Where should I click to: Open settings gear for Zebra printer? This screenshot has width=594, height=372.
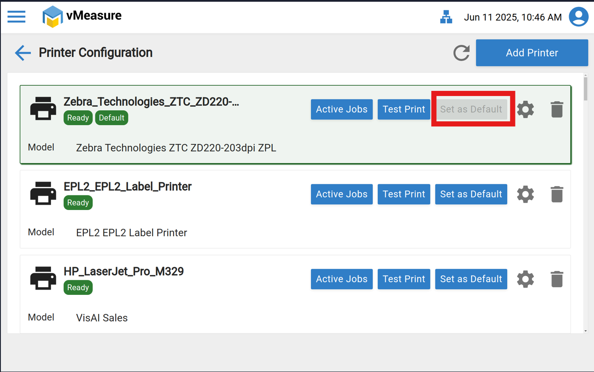coord(525,110)
